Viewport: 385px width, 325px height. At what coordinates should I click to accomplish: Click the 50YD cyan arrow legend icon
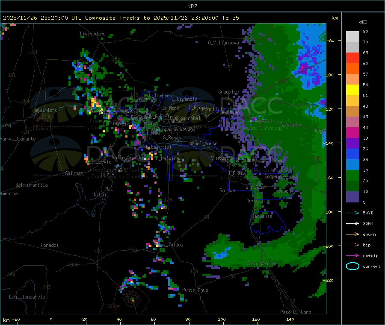(x=352, y=213)
